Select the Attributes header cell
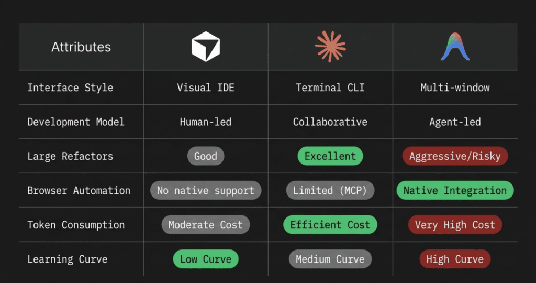 [81, 47]
